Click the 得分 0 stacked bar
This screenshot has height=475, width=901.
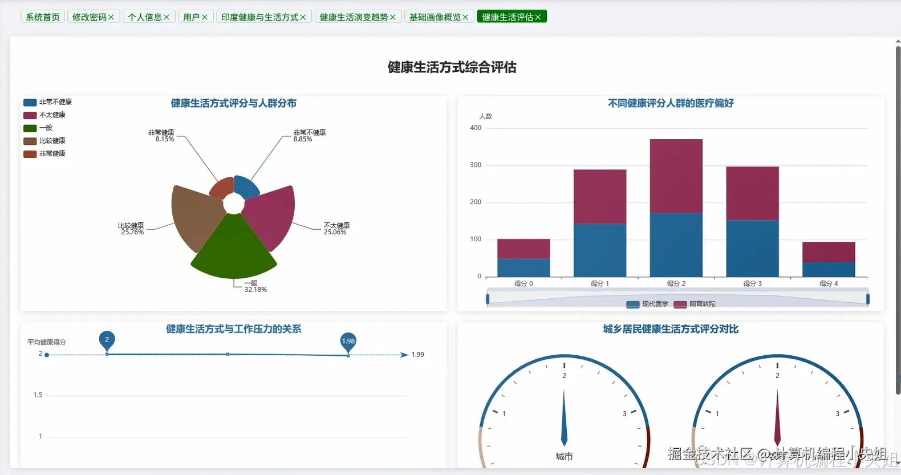(523, 258)
